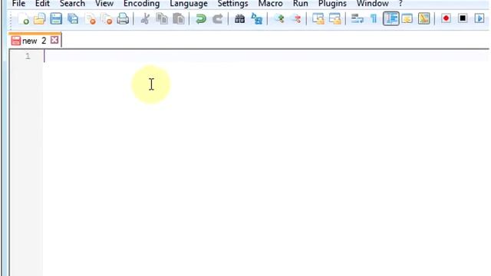Toggle synchronize vertical scrolling icon
Viewport: 491px width, 276px height.
pyautogui.click(x=318, y=18)
